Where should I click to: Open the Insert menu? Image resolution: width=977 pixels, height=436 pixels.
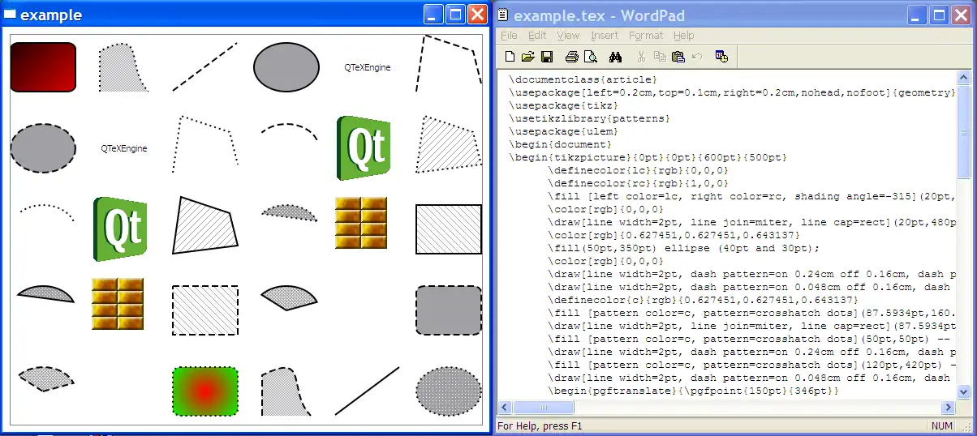tap(605, 36)
